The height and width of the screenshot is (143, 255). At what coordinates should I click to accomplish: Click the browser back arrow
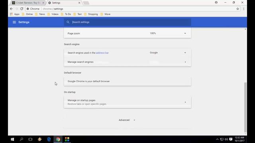[x=11, y=9]
